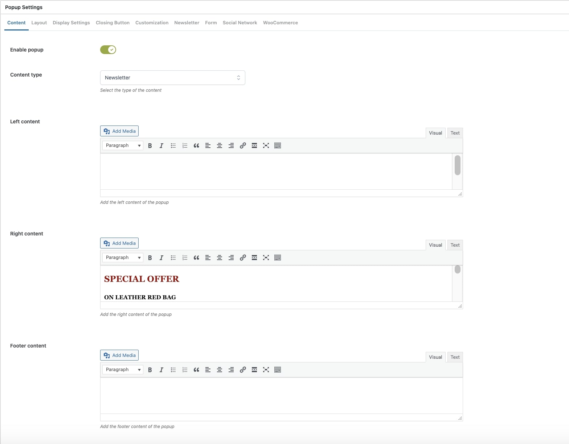This screenshot has height=444, width=569.
Task: Insert Read More tag in Left content editor
Action: 254,145
